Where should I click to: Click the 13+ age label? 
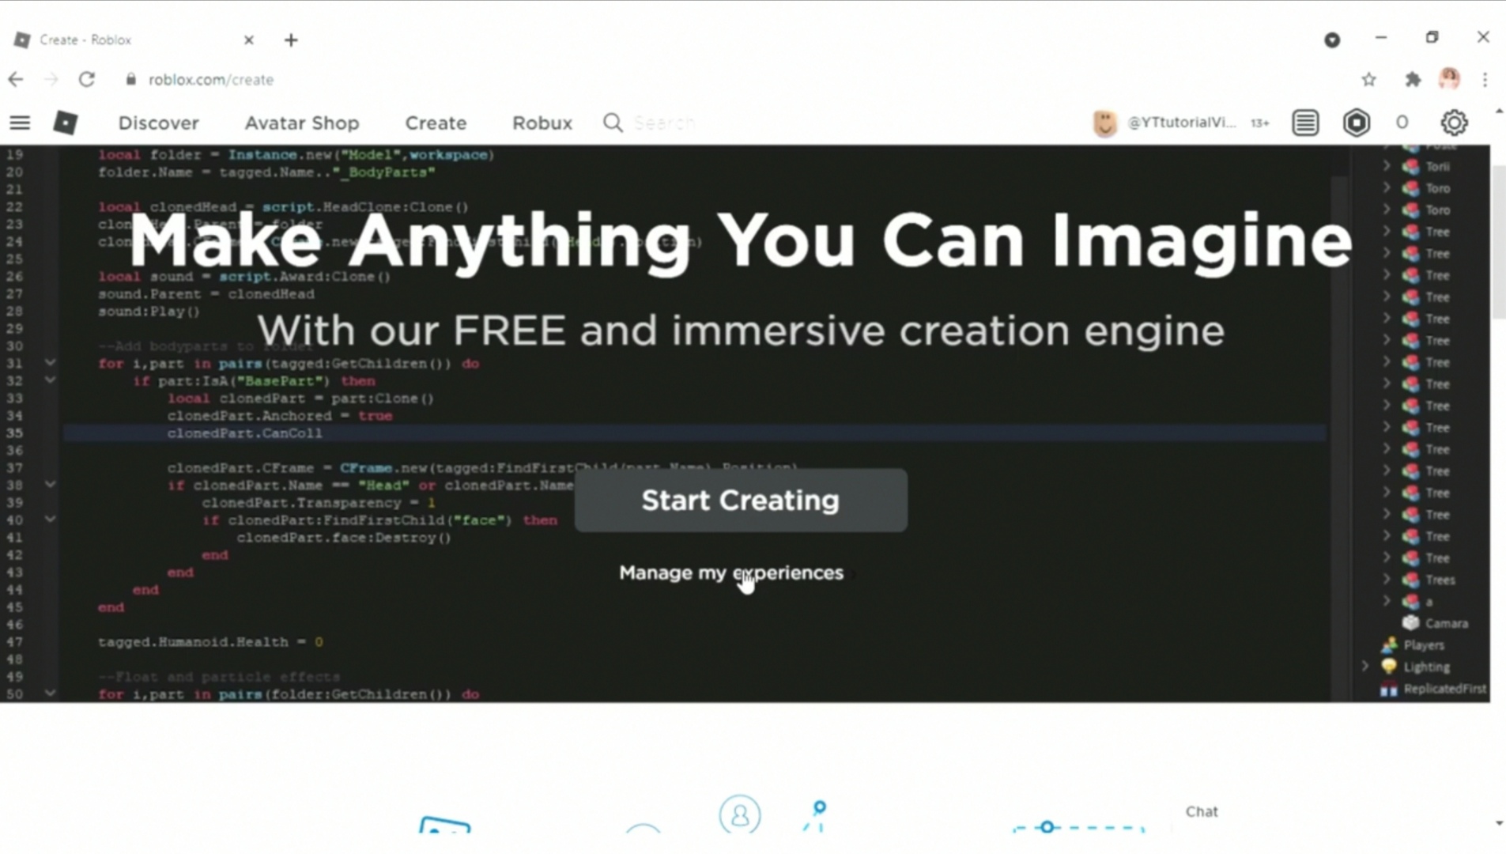click(1259, 123)
